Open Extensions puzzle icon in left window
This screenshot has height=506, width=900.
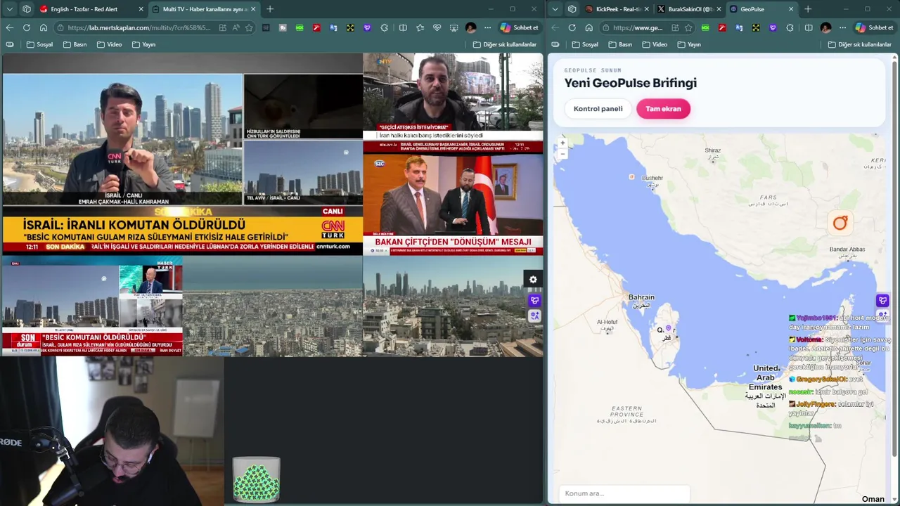pyautogui.click(x=384, y=27)
